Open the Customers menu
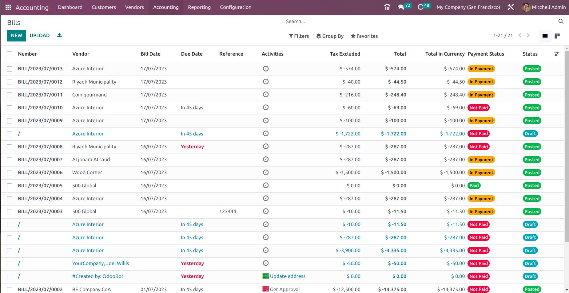This screenshot has height=293, width=569. tap(103, 7)
